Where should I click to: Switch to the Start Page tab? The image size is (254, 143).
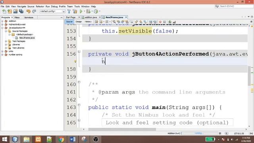click(x=71, y=17)
